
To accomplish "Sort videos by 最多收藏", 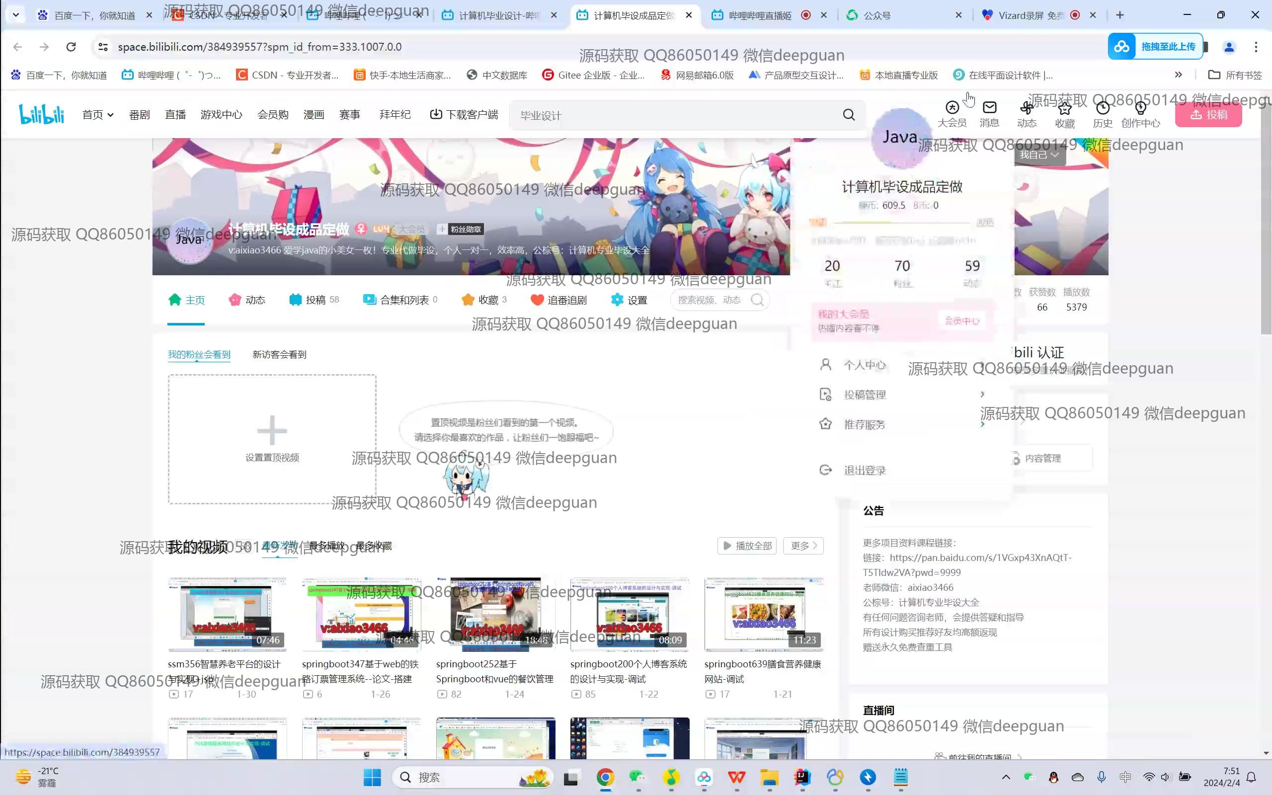I will tap(374, 546).
